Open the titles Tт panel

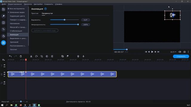[3, 29]
